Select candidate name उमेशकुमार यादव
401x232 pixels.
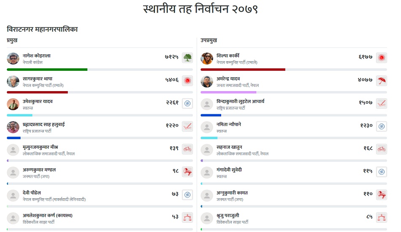[x=38, y=101]
